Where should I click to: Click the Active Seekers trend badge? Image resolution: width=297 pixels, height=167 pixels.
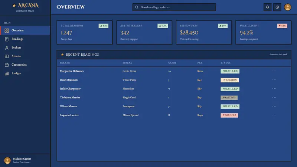tap(163, 26)
